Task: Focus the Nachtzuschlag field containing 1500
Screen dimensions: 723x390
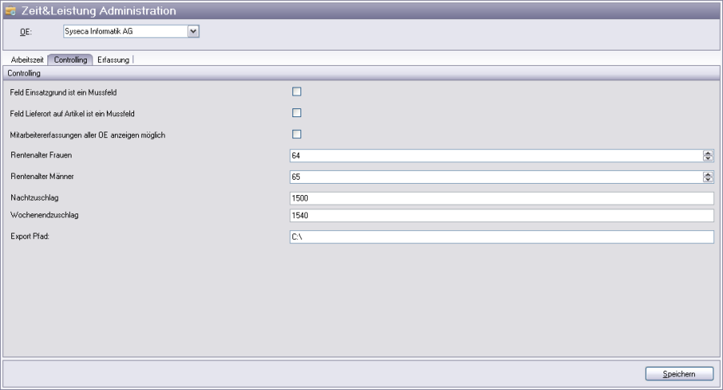Action: pyautogui.click(x=501, y=198)
